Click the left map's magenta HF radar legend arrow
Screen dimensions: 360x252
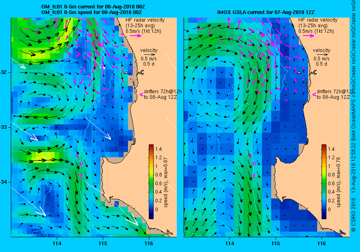point(136,36)
